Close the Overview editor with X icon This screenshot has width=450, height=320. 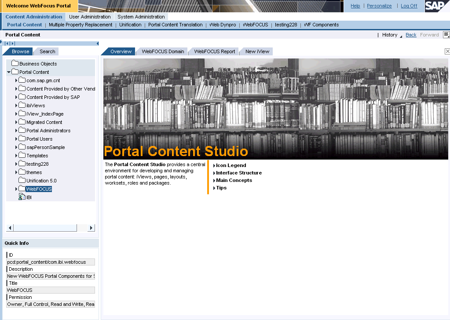coord(447,51)
